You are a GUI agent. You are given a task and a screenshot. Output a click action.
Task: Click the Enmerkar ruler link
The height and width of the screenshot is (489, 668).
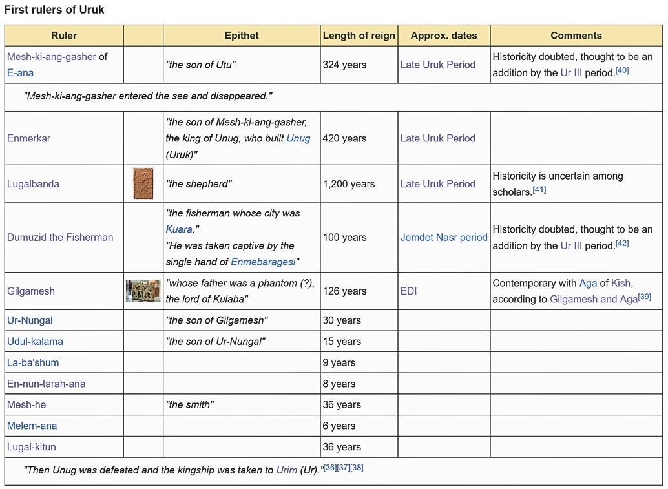pyautogui.click(x=28, y=138)
